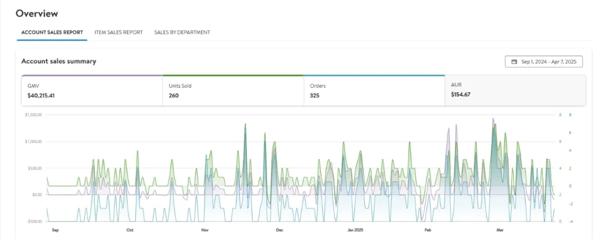Click the Overview page heading

coord(37,13)
